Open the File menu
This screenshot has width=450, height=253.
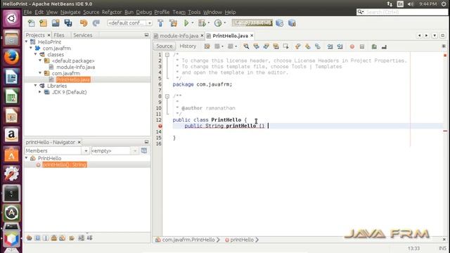(x=28, y=12)
